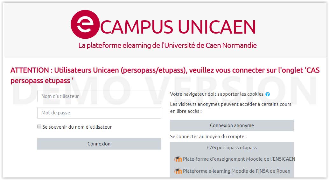This screenshot has width=329, height=180.
Task: Click 'Se connecter au moyen du compte' label
Action: coord(208,137)
